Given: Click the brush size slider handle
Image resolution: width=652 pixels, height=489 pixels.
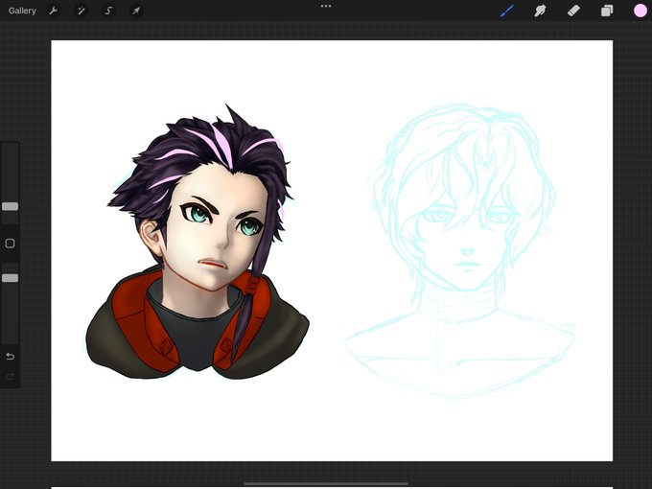Looking at the screenshot, I should coord(10,207).
